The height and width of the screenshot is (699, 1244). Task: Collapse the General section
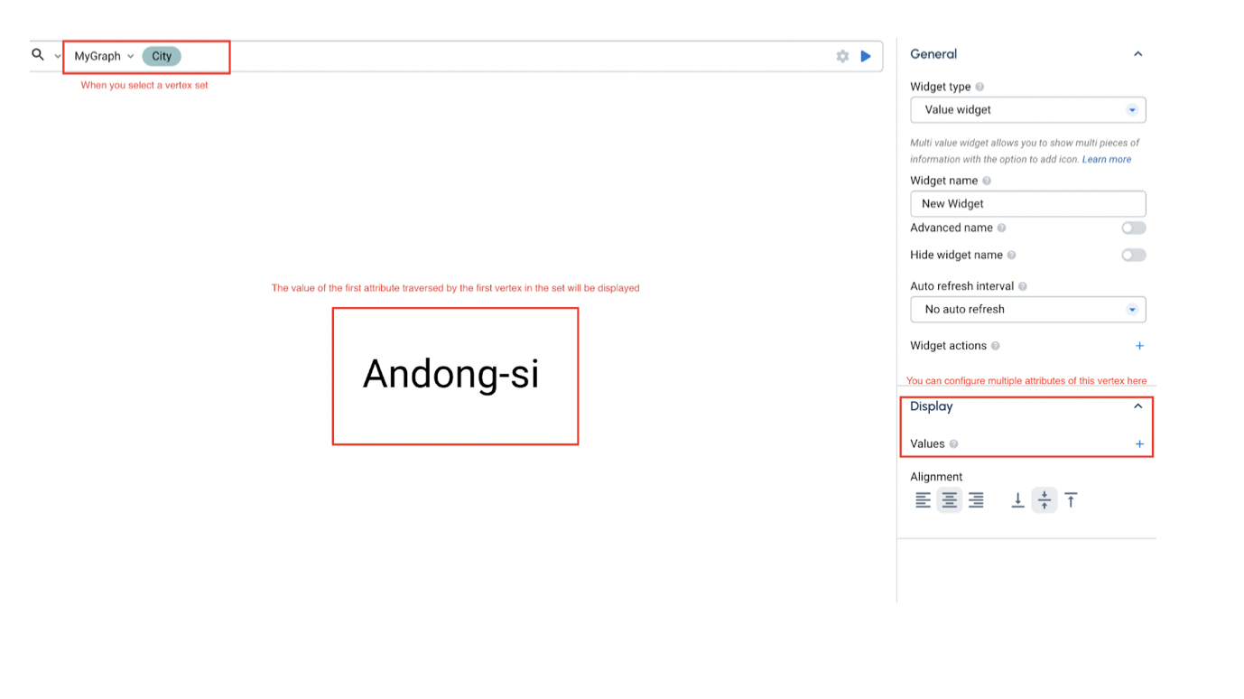(x=1137, y=54)
